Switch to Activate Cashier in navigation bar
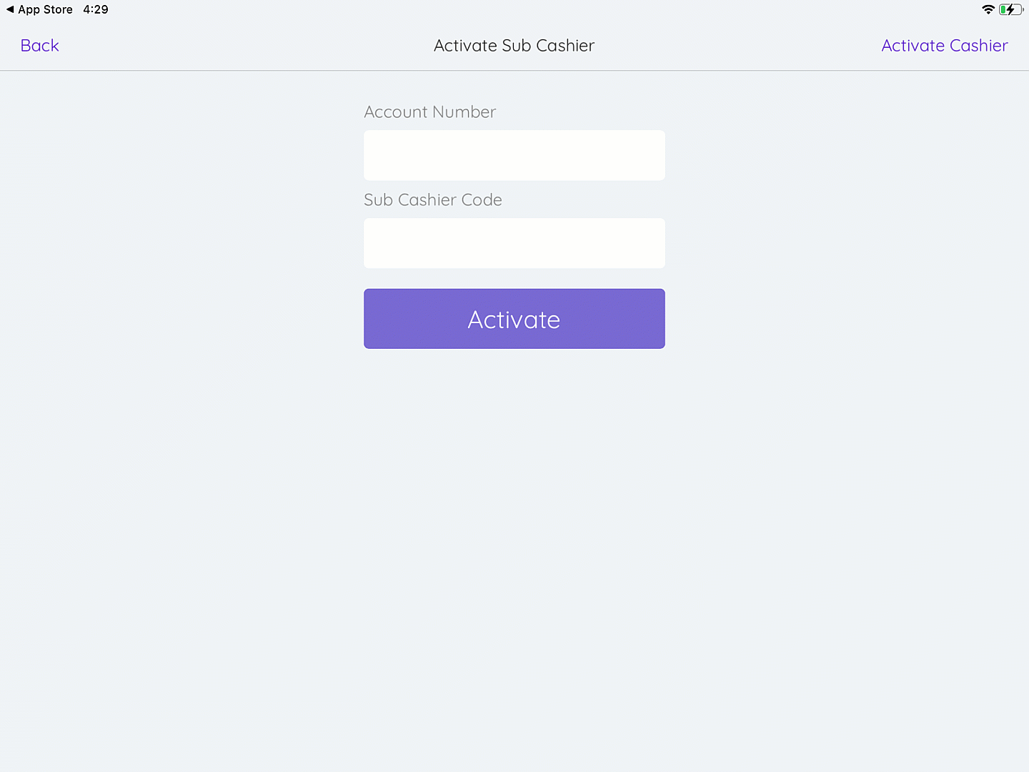This screenshot has width=1029, height=772. (x=945, y=46)
